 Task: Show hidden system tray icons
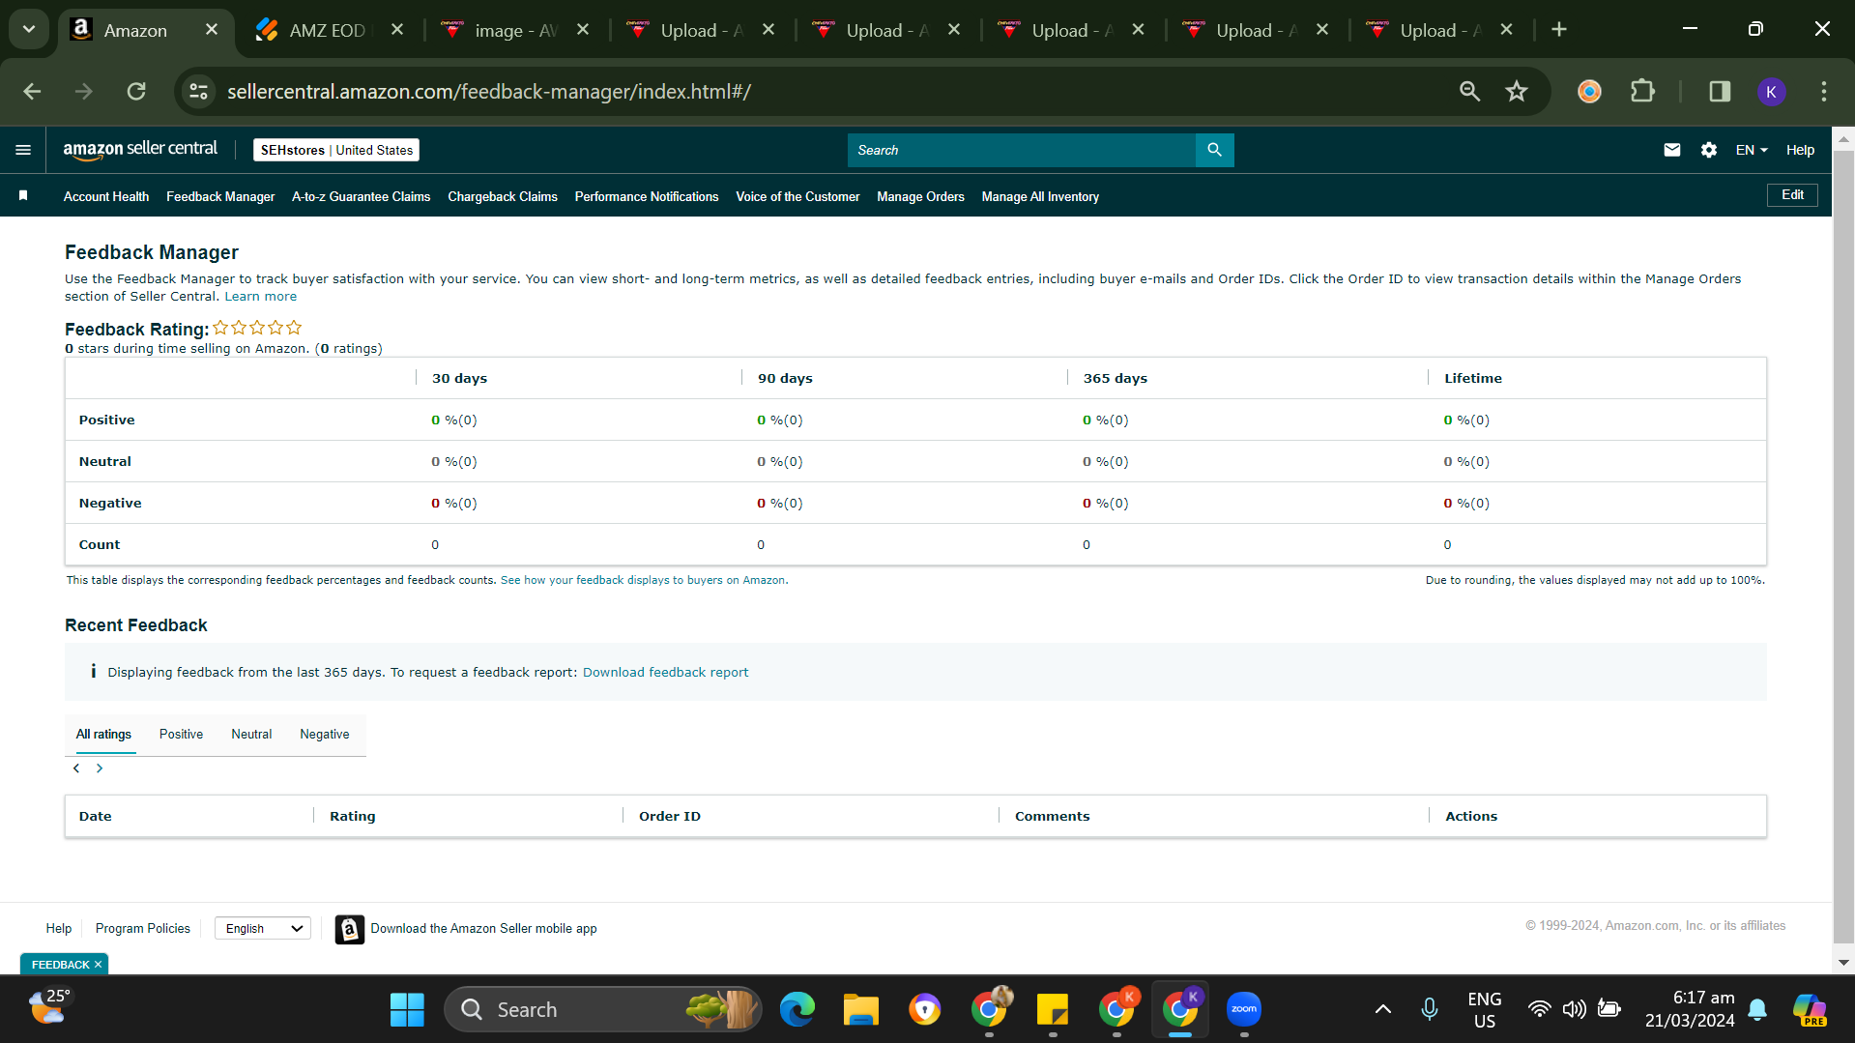1383,1009
